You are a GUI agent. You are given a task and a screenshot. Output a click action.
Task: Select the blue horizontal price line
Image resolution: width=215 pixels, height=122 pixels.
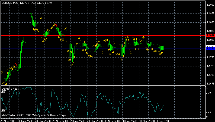pos(108,48)
